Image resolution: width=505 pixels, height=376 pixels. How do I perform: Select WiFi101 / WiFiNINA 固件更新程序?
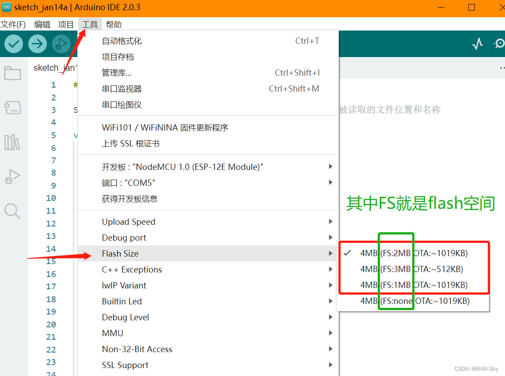(x=209, y=128)
